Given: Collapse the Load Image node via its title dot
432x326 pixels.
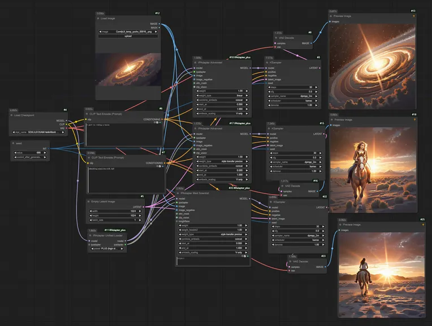Looking at the screenshot, I should pos(99,19).
